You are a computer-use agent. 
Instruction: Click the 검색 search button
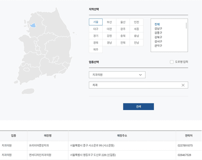[x=138, y=107]
